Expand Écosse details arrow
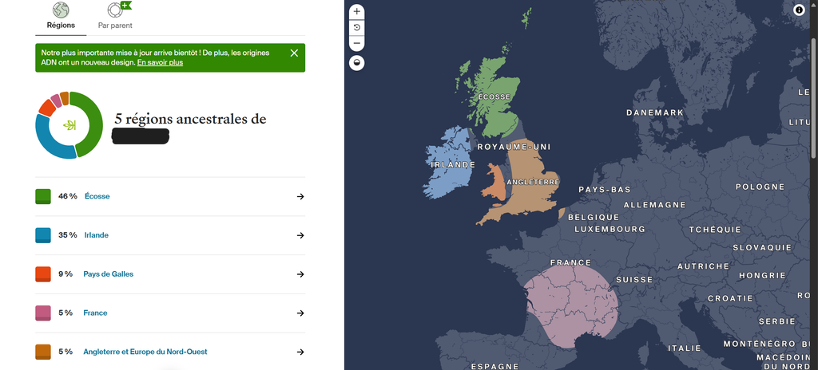818x370 pixels. click(x=300, y=196)
